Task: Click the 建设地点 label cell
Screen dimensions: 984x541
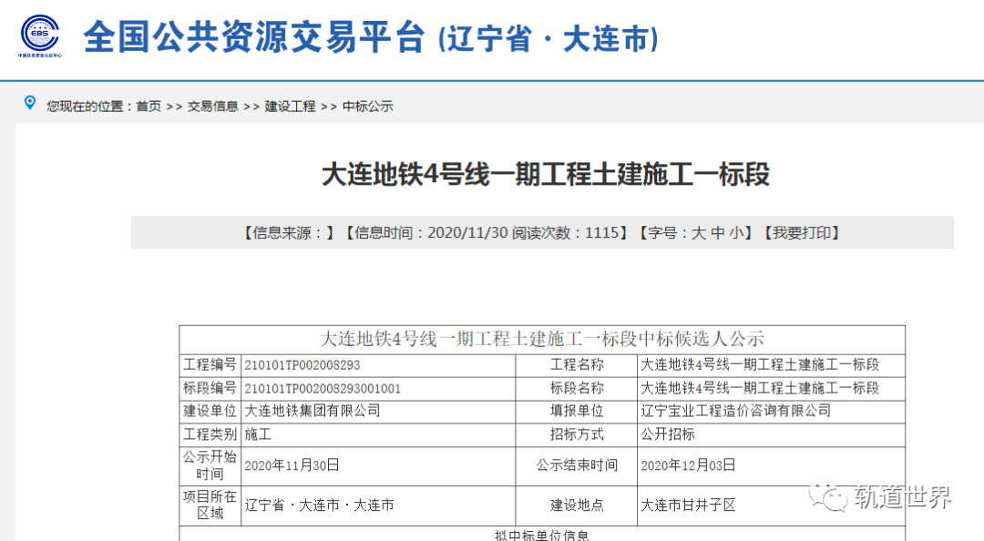Action: click(x=577, y=505)
